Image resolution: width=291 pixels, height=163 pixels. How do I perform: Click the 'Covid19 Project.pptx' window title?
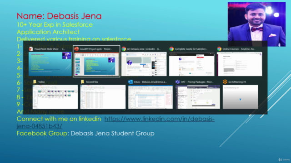[96, 49]
